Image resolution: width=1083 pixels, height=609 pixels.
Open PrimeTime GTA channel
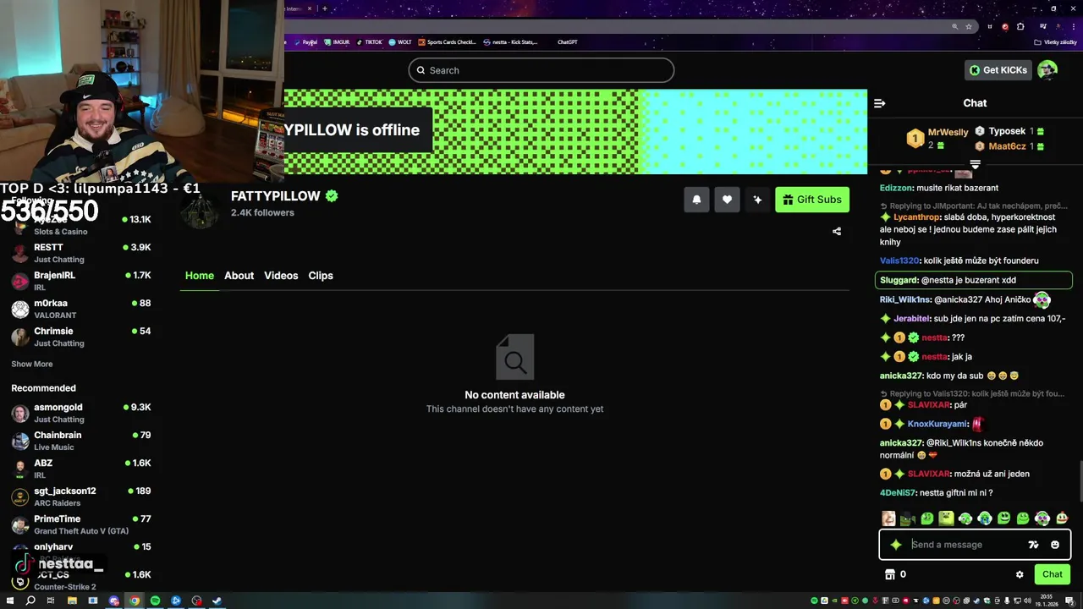coord(82,524)
